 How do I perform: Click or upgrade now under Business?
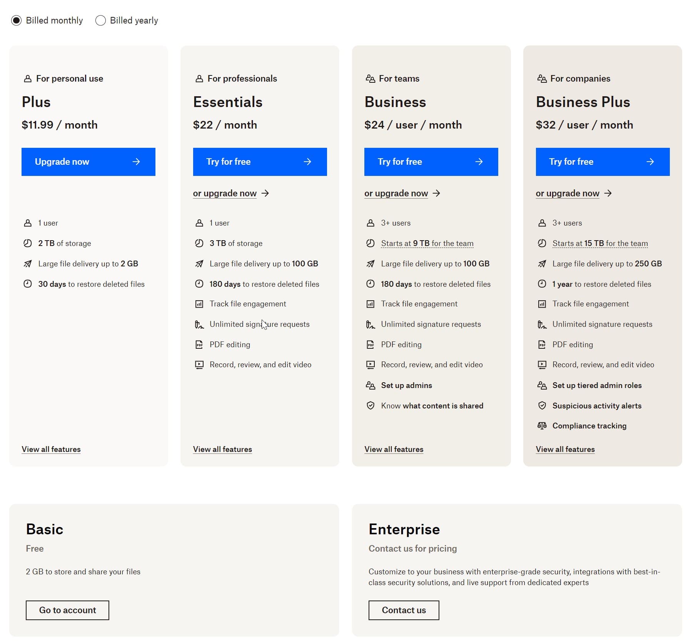point(396,193)
